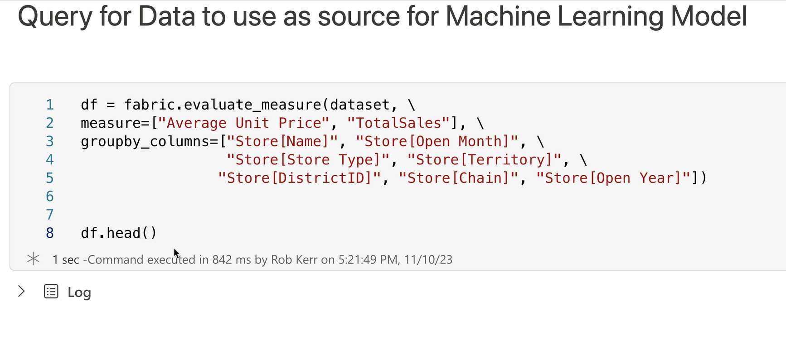Screen dimensions: 786x346
Task: Place cursor on groupby_columns keyword
Action: [x=145, y=141]
